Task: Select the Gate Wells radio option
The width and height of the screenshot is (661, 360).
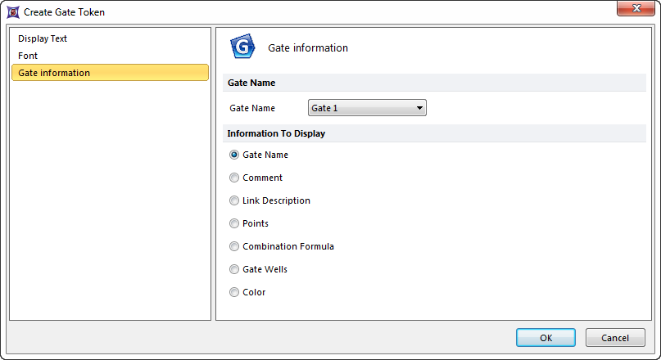Action: (235, 269)
